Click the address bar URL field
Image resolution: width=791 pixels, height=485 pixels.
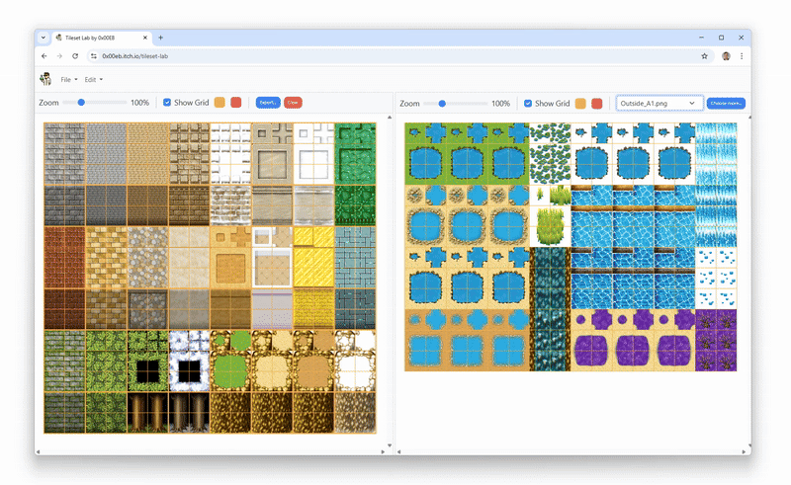point(398,56)
